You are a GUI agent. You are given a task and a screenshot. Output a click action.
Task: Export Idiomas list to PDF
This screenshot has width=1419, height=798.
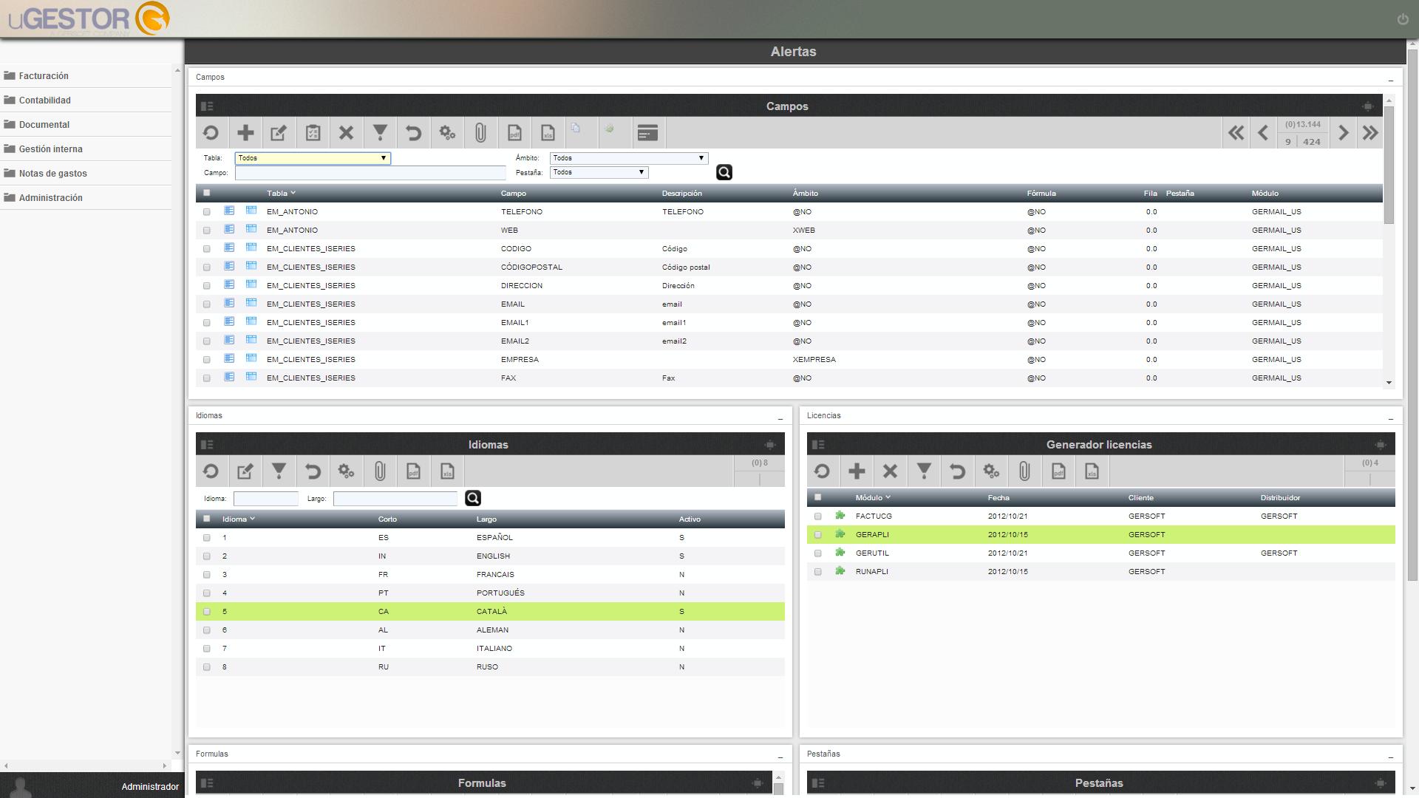[x=413, y=471]
